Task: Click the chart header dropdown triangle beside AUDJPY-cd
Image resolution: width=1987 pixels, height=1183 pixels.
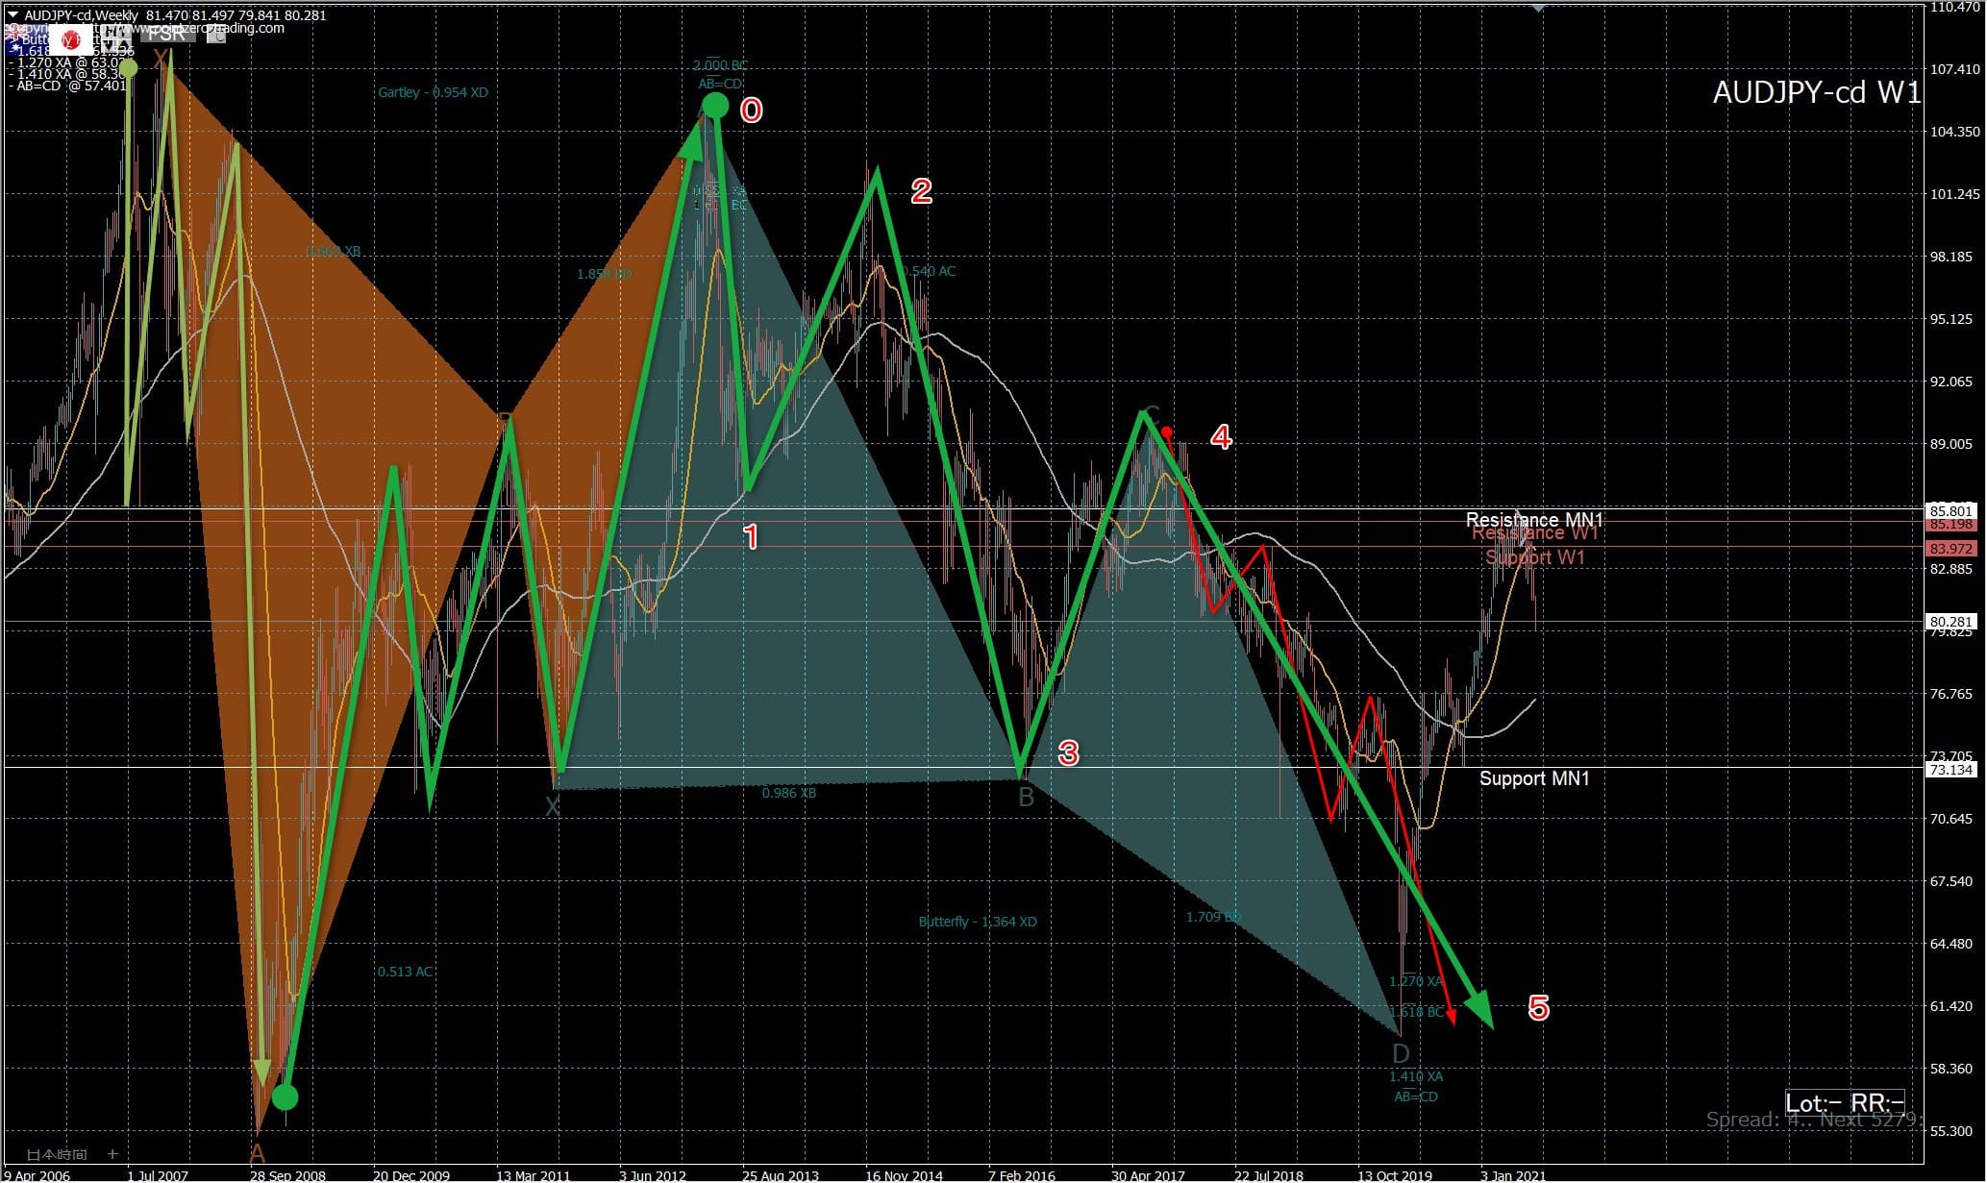Action: tap(12, 14)
